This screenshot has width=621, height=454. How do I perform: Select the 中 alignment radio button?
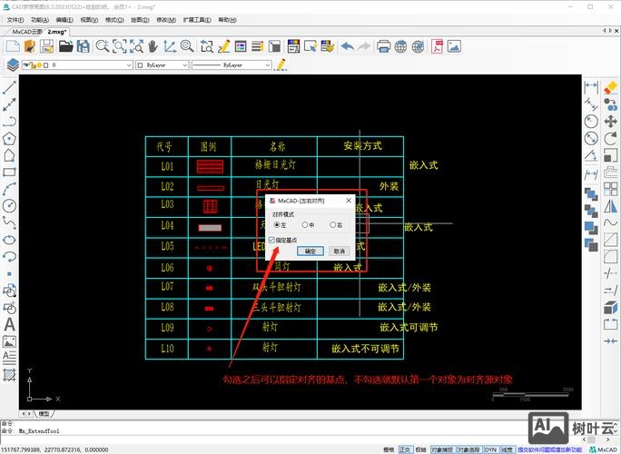tap(305, 224)
